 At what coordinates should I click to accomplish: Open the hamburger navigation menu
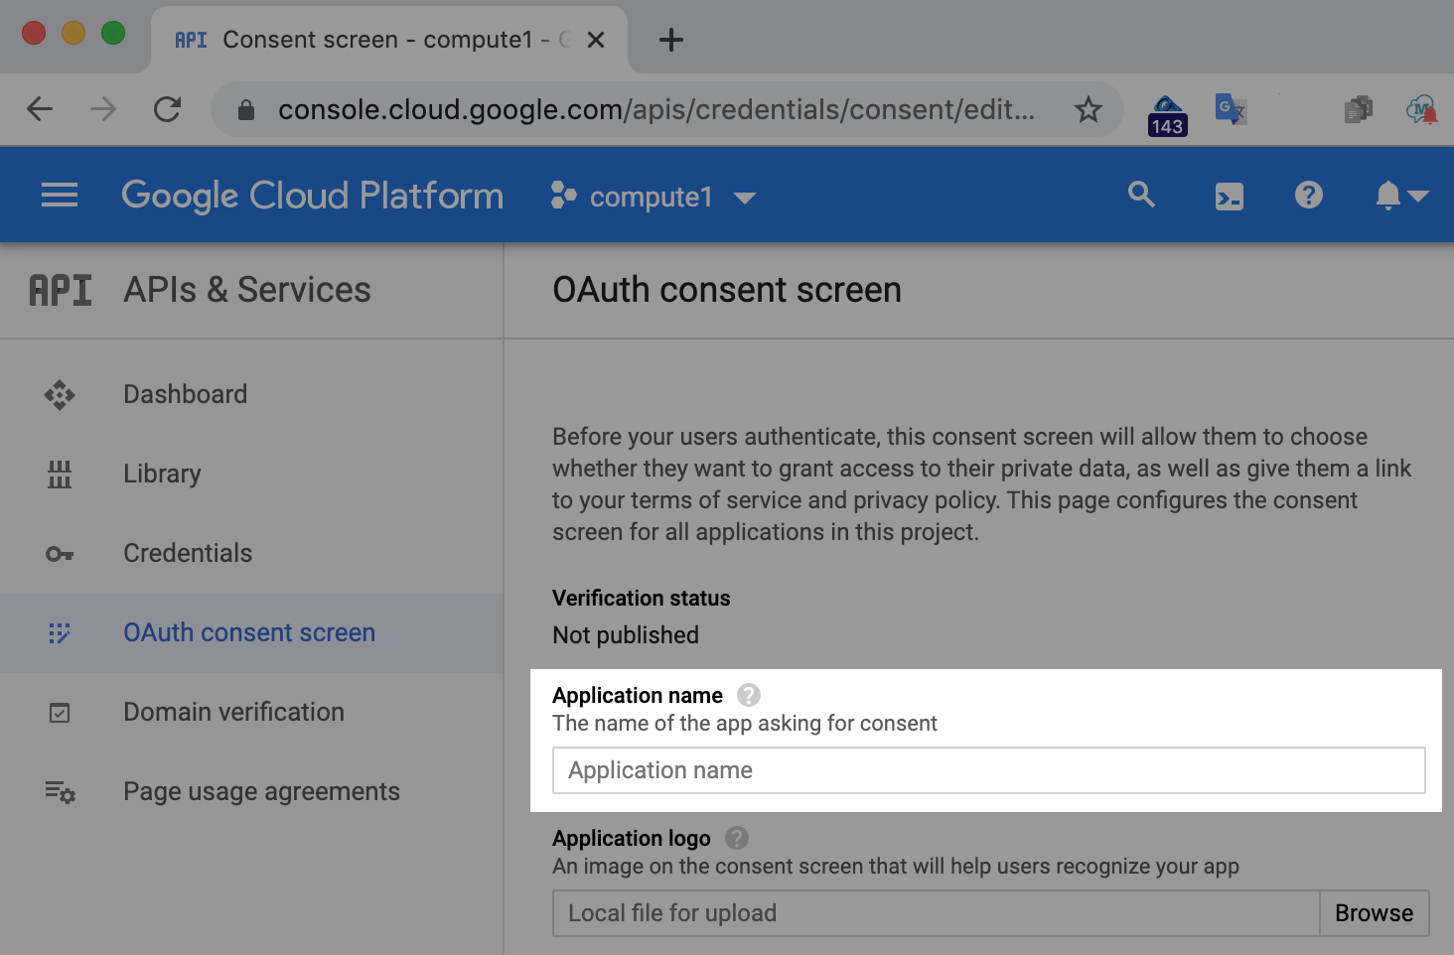click(x=60, y=196)
